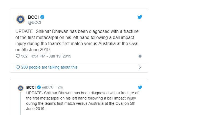
Task: Click the Twitter bird icon in first tweet
Action: click(140, 17)
